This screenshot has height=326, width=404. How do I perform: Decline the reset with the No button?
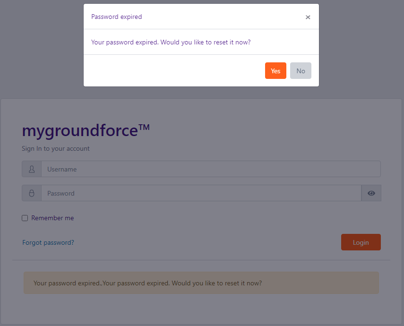[301, 70]
